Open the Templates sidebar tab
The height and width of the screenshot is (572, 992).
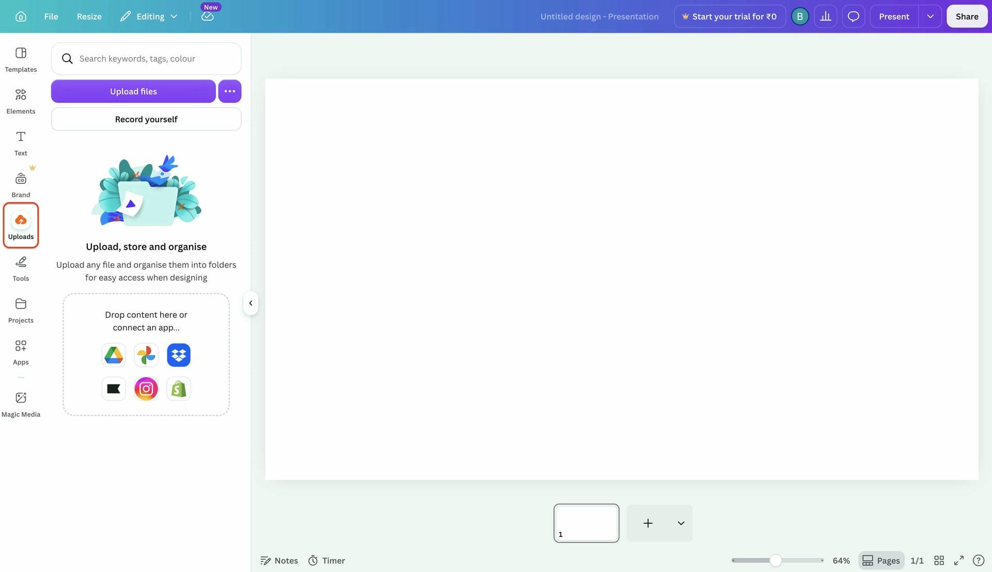[x=21, y=60]
